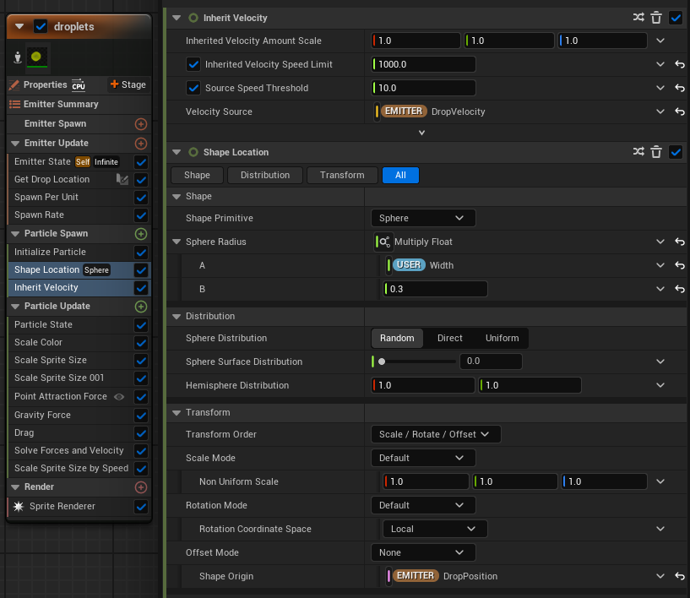The width and height of the screenshot is (690, 598).
Task: Click the plus icon beside Render
Action: pyautogui.click(x=141, y=487)
